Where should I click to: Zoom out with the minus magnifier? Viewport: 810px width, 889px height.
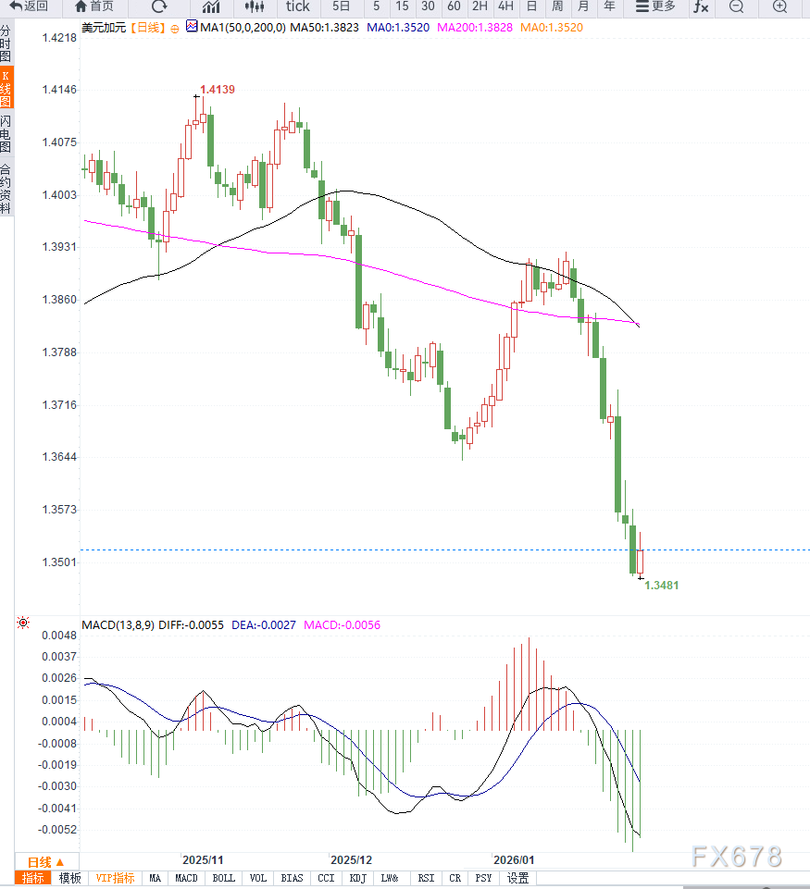point(736,6)
